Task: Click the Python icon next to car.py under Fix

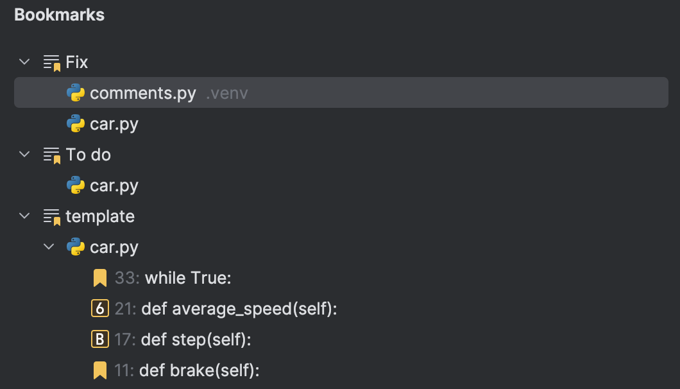Action: click(75, 123)
